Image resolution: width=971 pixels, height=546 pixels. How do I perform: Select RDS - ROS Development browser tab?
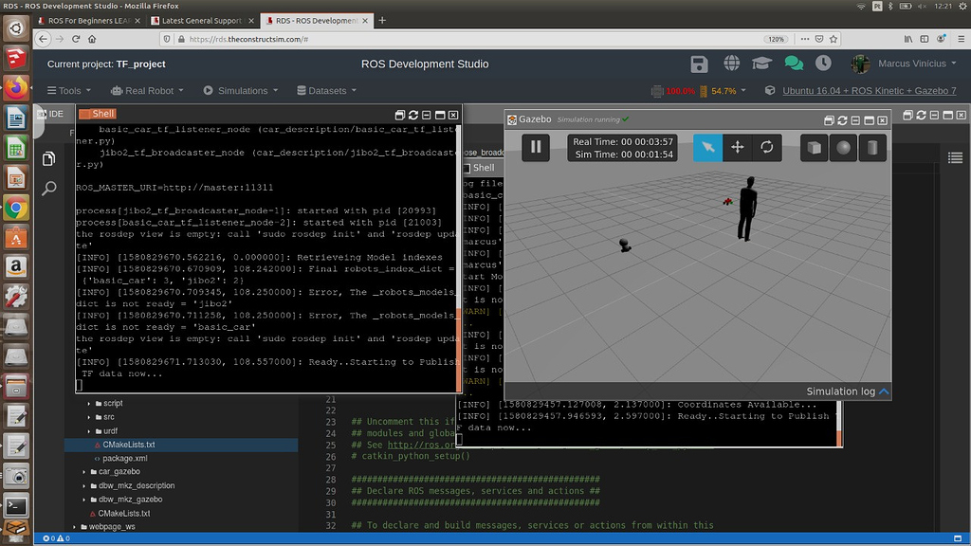click(x=316, y=21)
